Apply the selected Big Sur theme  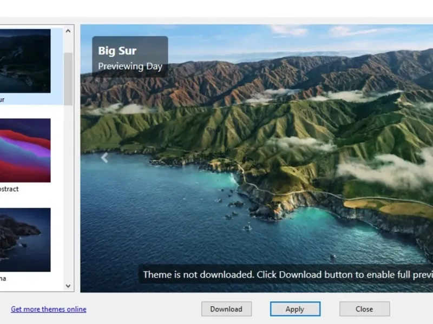[x=295, y=309]
